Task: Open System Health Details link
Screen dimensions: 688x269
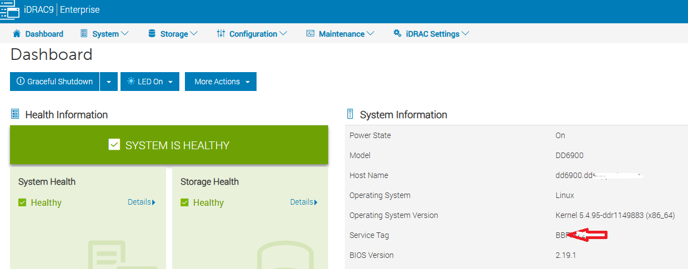Action: tap(141, 202)
